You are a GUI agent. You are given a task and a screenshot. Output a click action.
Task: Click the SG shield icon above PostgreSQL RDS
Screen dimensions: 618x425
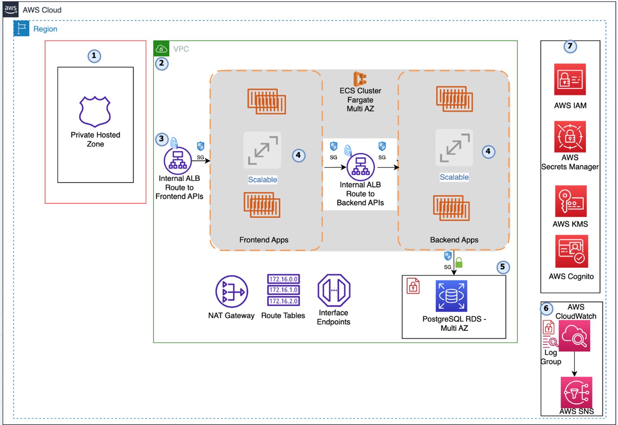point(448,256)
